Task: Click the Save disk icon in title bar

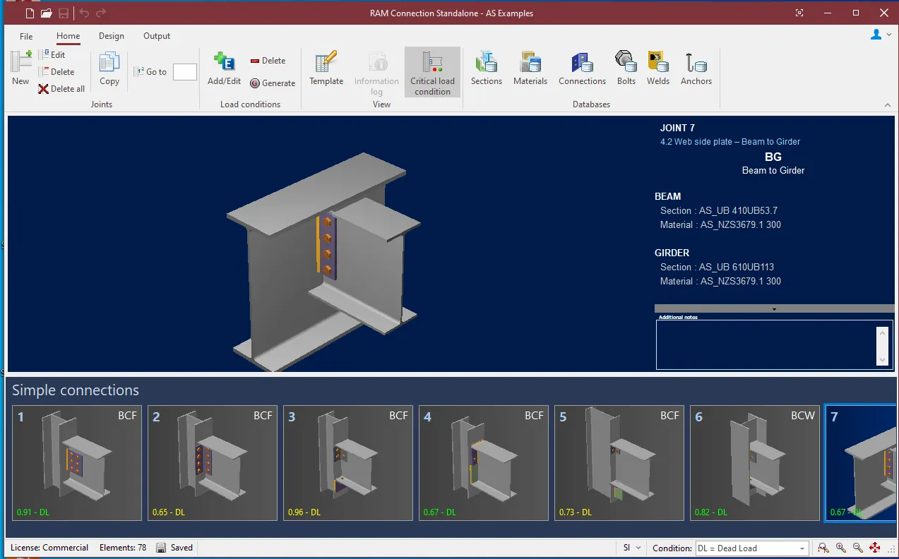Action: (x=64, y=13)
